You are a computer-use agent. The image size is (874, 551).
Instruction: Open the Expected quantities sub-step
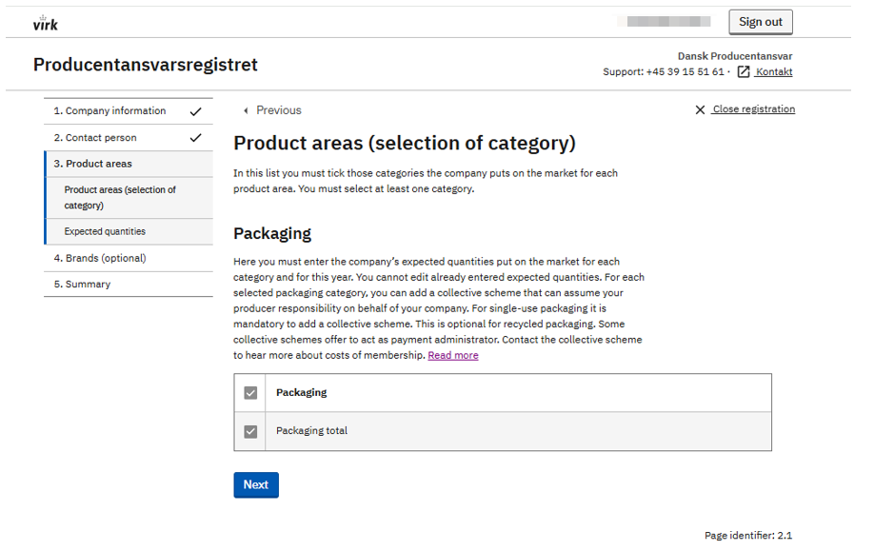click(105, 231)
